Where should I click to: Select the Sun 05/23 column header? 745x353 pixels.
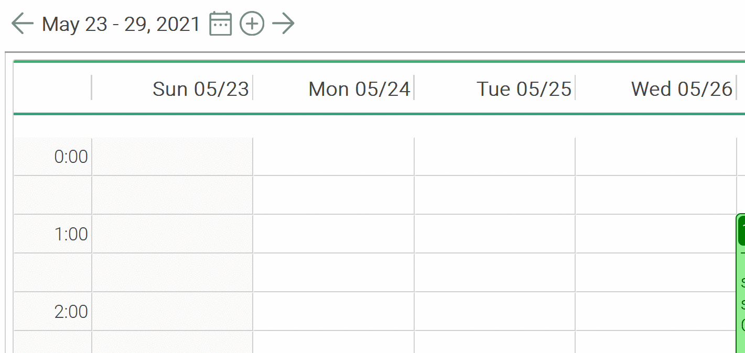[200, 89]
